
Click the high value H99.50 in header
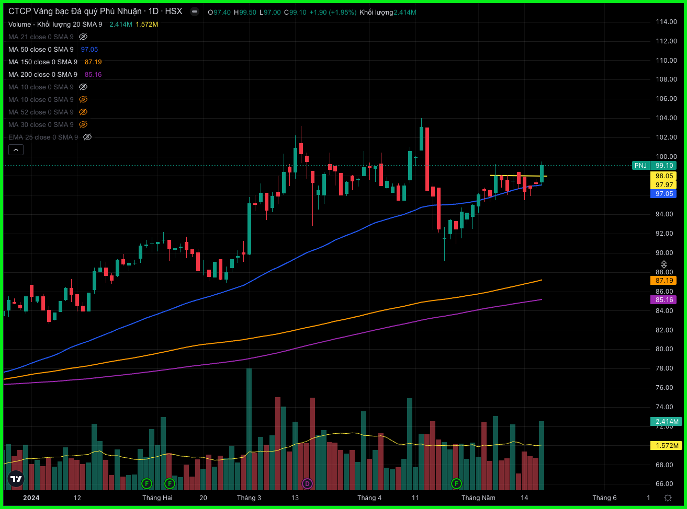pyautogui.click(x=245, y=12)
